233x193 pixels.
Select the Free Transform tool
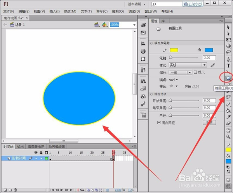[x=228, y=40]
